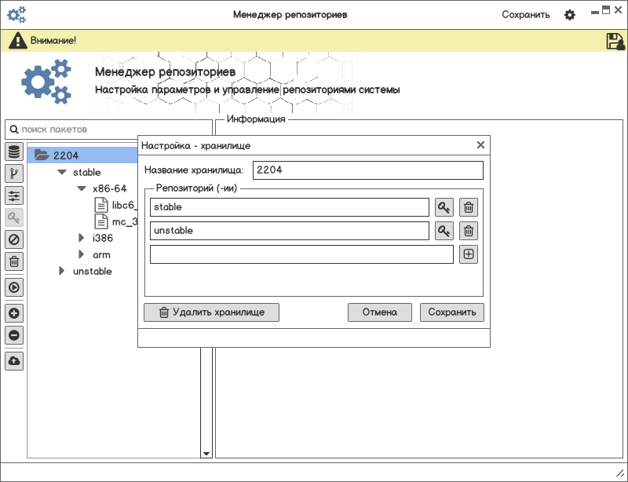Click the Удалить хранилище button

(211, 312)
